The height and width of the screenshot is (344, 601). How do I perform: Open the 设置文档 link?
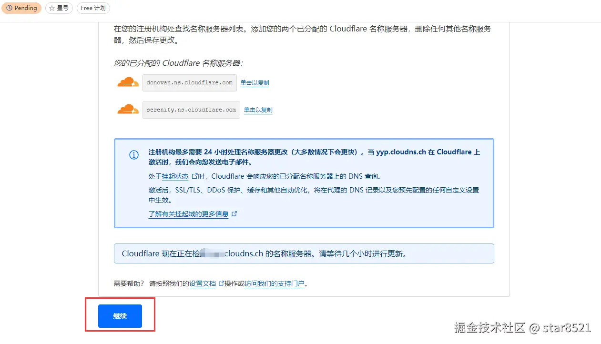[x=203, y=283]
